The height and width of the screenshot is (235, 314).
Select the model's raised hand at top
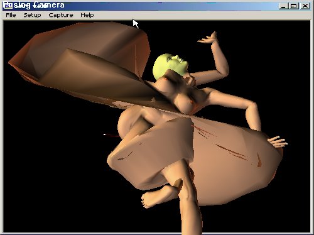[x=208, y=39]
